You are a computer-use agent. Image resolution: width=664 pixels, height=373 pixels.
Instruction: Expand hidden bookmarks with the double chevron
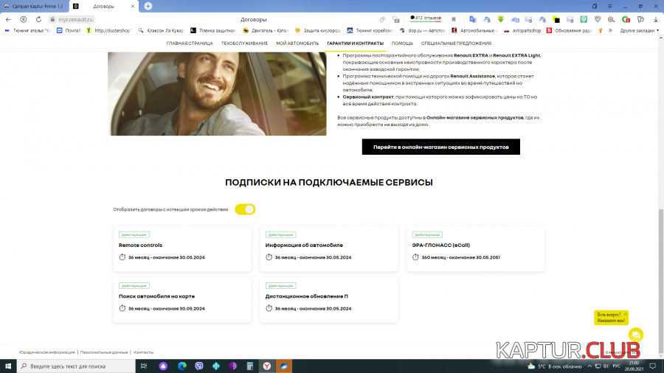pos(610,30)
